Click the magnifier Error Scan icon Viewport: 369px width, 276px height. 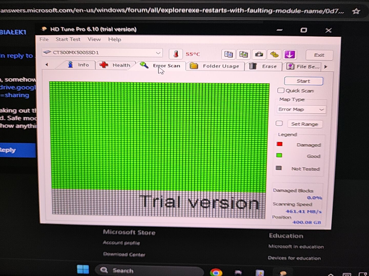pos(144,65)
